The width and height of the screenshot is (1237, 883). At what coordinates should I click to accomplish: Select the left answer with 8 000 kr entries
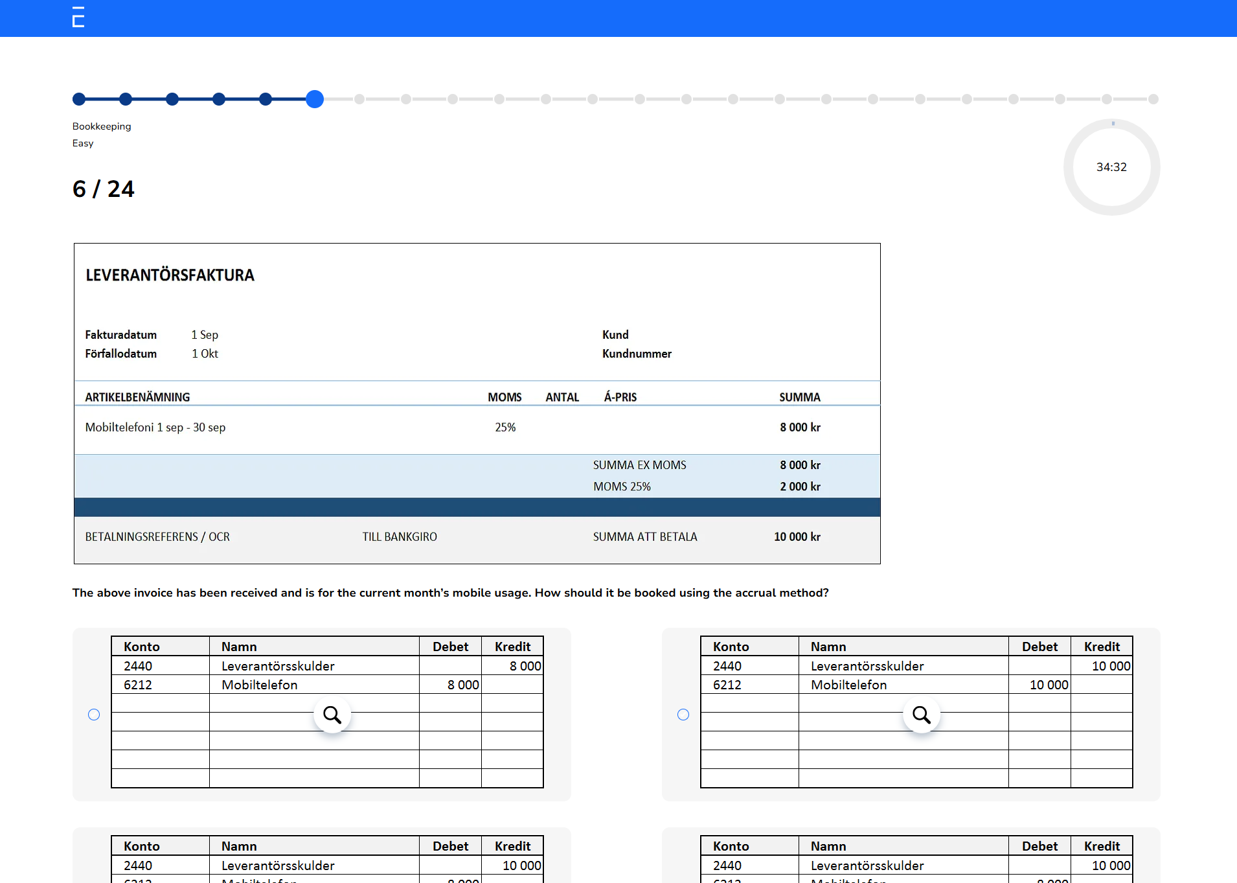pos(93,715)
